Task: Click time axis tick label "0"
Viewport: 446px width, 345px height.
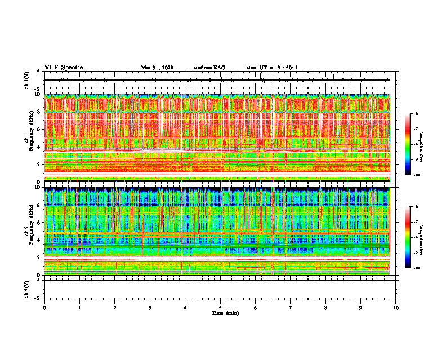Action: (44, 308)
